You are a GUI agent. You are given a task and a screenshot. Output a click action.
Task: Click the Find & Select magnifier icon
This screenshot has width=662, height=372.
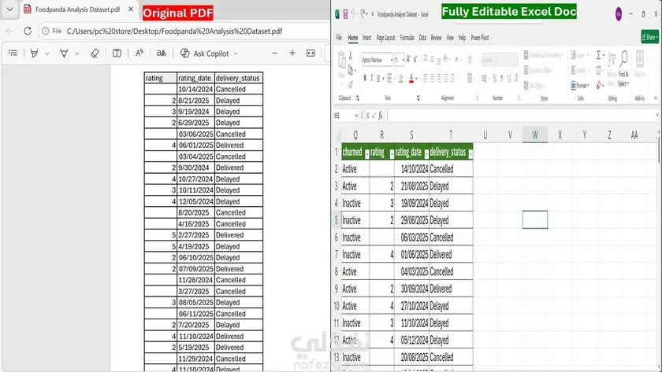[623, 60]
